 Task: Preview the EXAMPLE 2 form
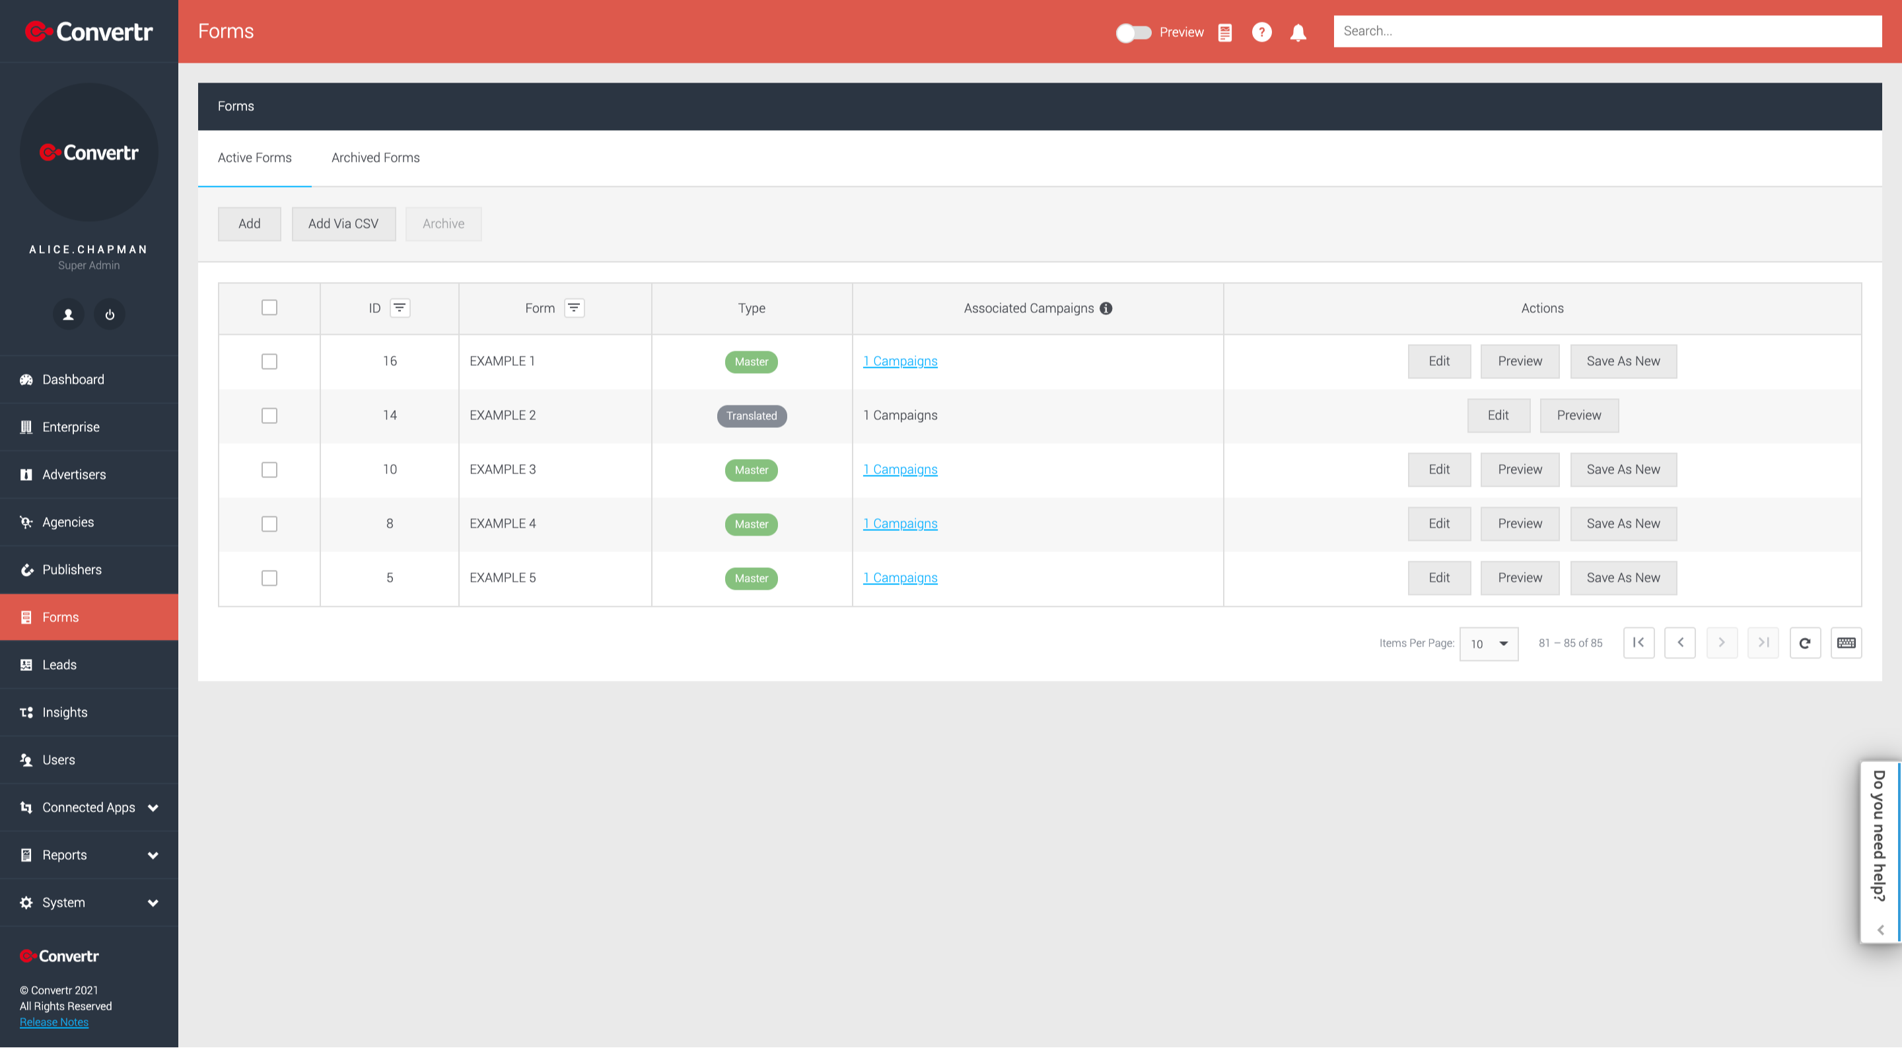(1578, 416)
